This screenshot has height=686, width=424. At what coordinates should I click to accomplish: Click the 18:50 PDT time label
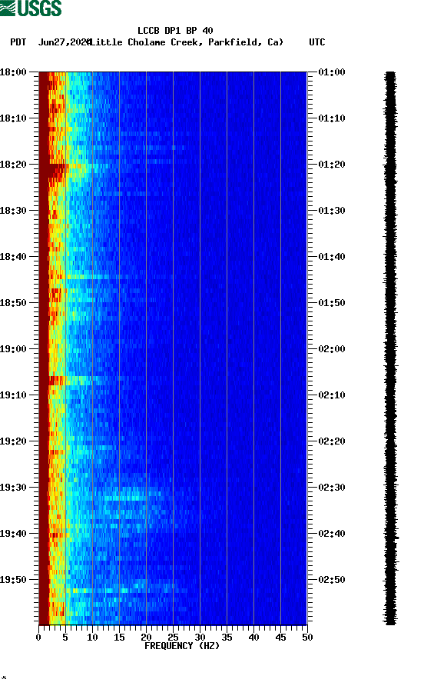[13, 303]
